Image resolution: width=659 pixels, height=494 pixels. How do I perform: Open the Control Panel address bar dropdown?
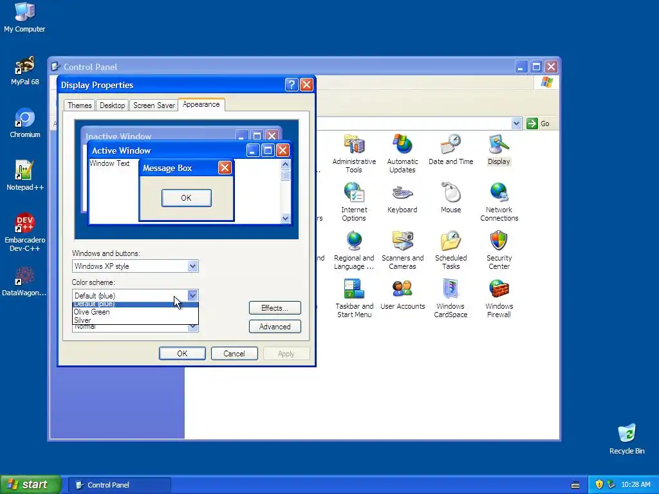(516, 123)
